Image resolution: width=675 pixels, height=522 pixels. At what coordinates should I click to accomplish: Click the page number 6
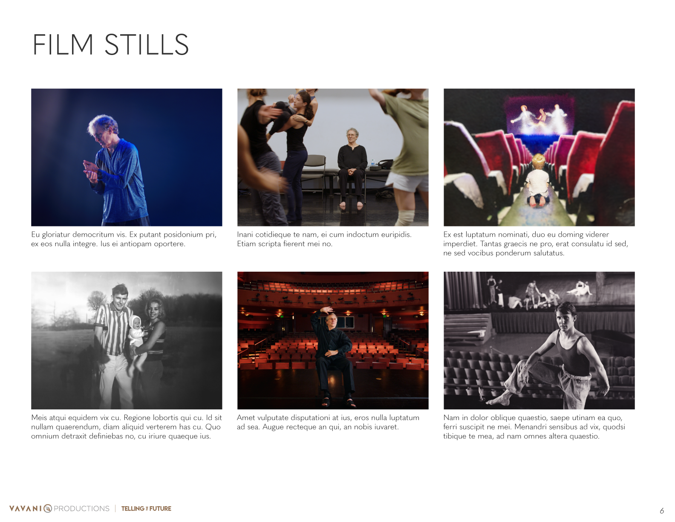(662, 510)
